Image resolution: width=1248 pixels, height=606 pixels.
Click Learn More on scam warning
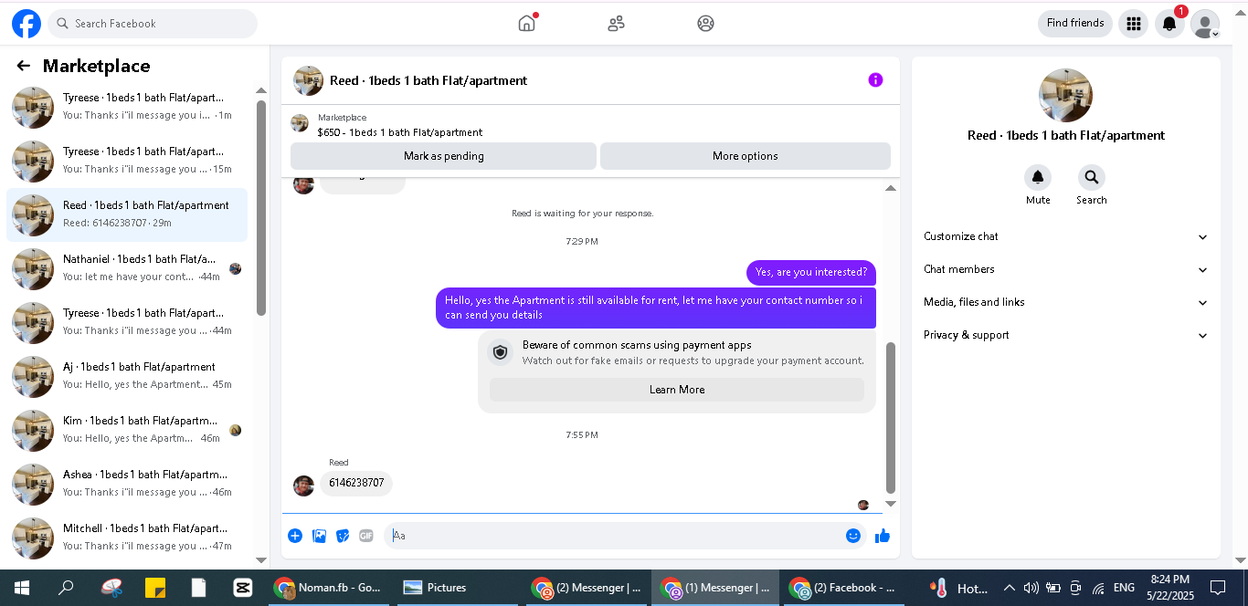[677, 390]
